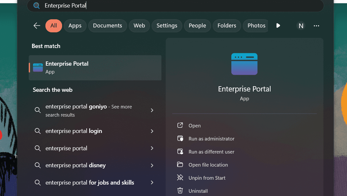Click magnifier icon beside for jobs and skills
The image size is (347, 196).
[x=38, y=183]
